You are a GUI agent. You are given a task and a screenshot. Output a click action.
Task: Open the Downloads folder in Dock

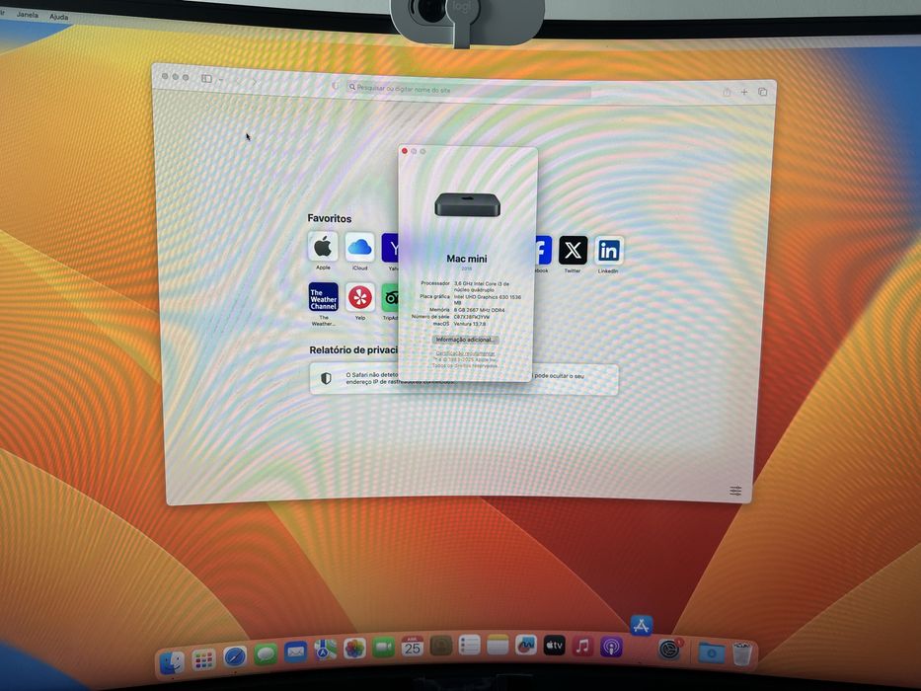[711, 653]
